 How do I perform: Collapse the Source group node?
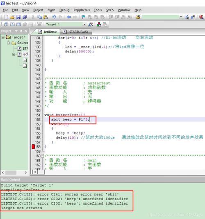8,43
